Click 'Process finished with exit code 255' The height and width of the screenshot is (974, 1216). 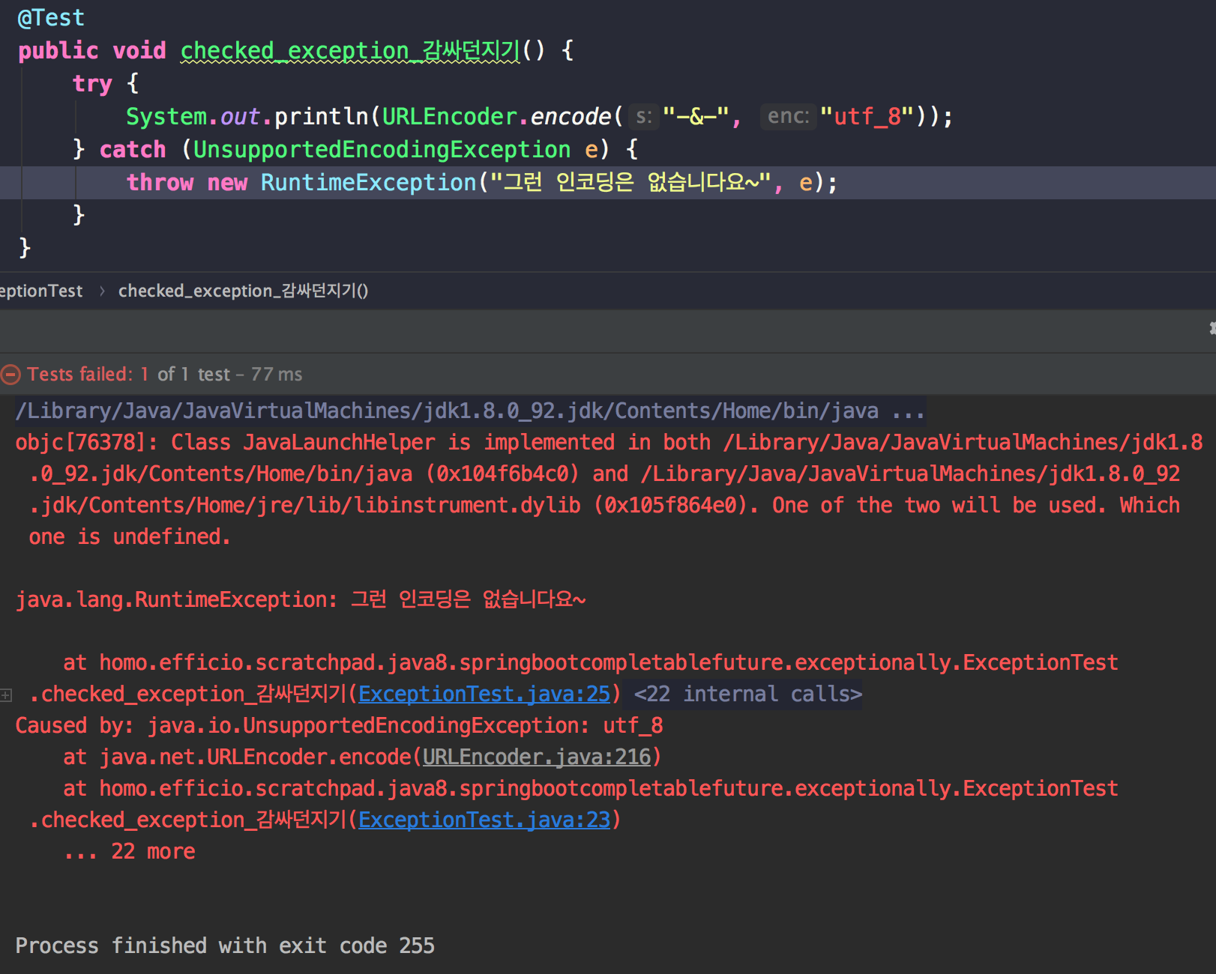tap(225, 946)
